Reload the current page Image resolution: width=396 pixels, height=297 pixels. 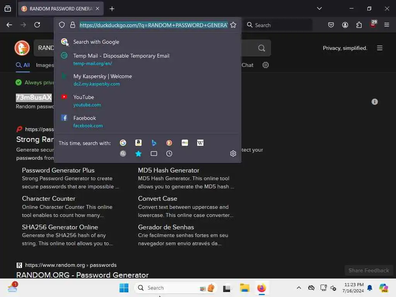pyautogui.click(x=37, y=25)
